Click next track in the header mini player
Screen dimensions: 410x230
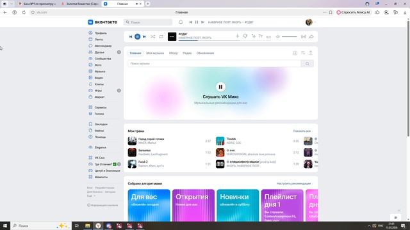[202, 22]
